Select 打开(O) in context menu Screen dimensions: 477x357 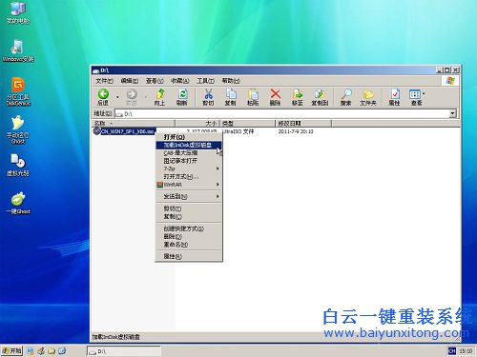pos(188,137)
